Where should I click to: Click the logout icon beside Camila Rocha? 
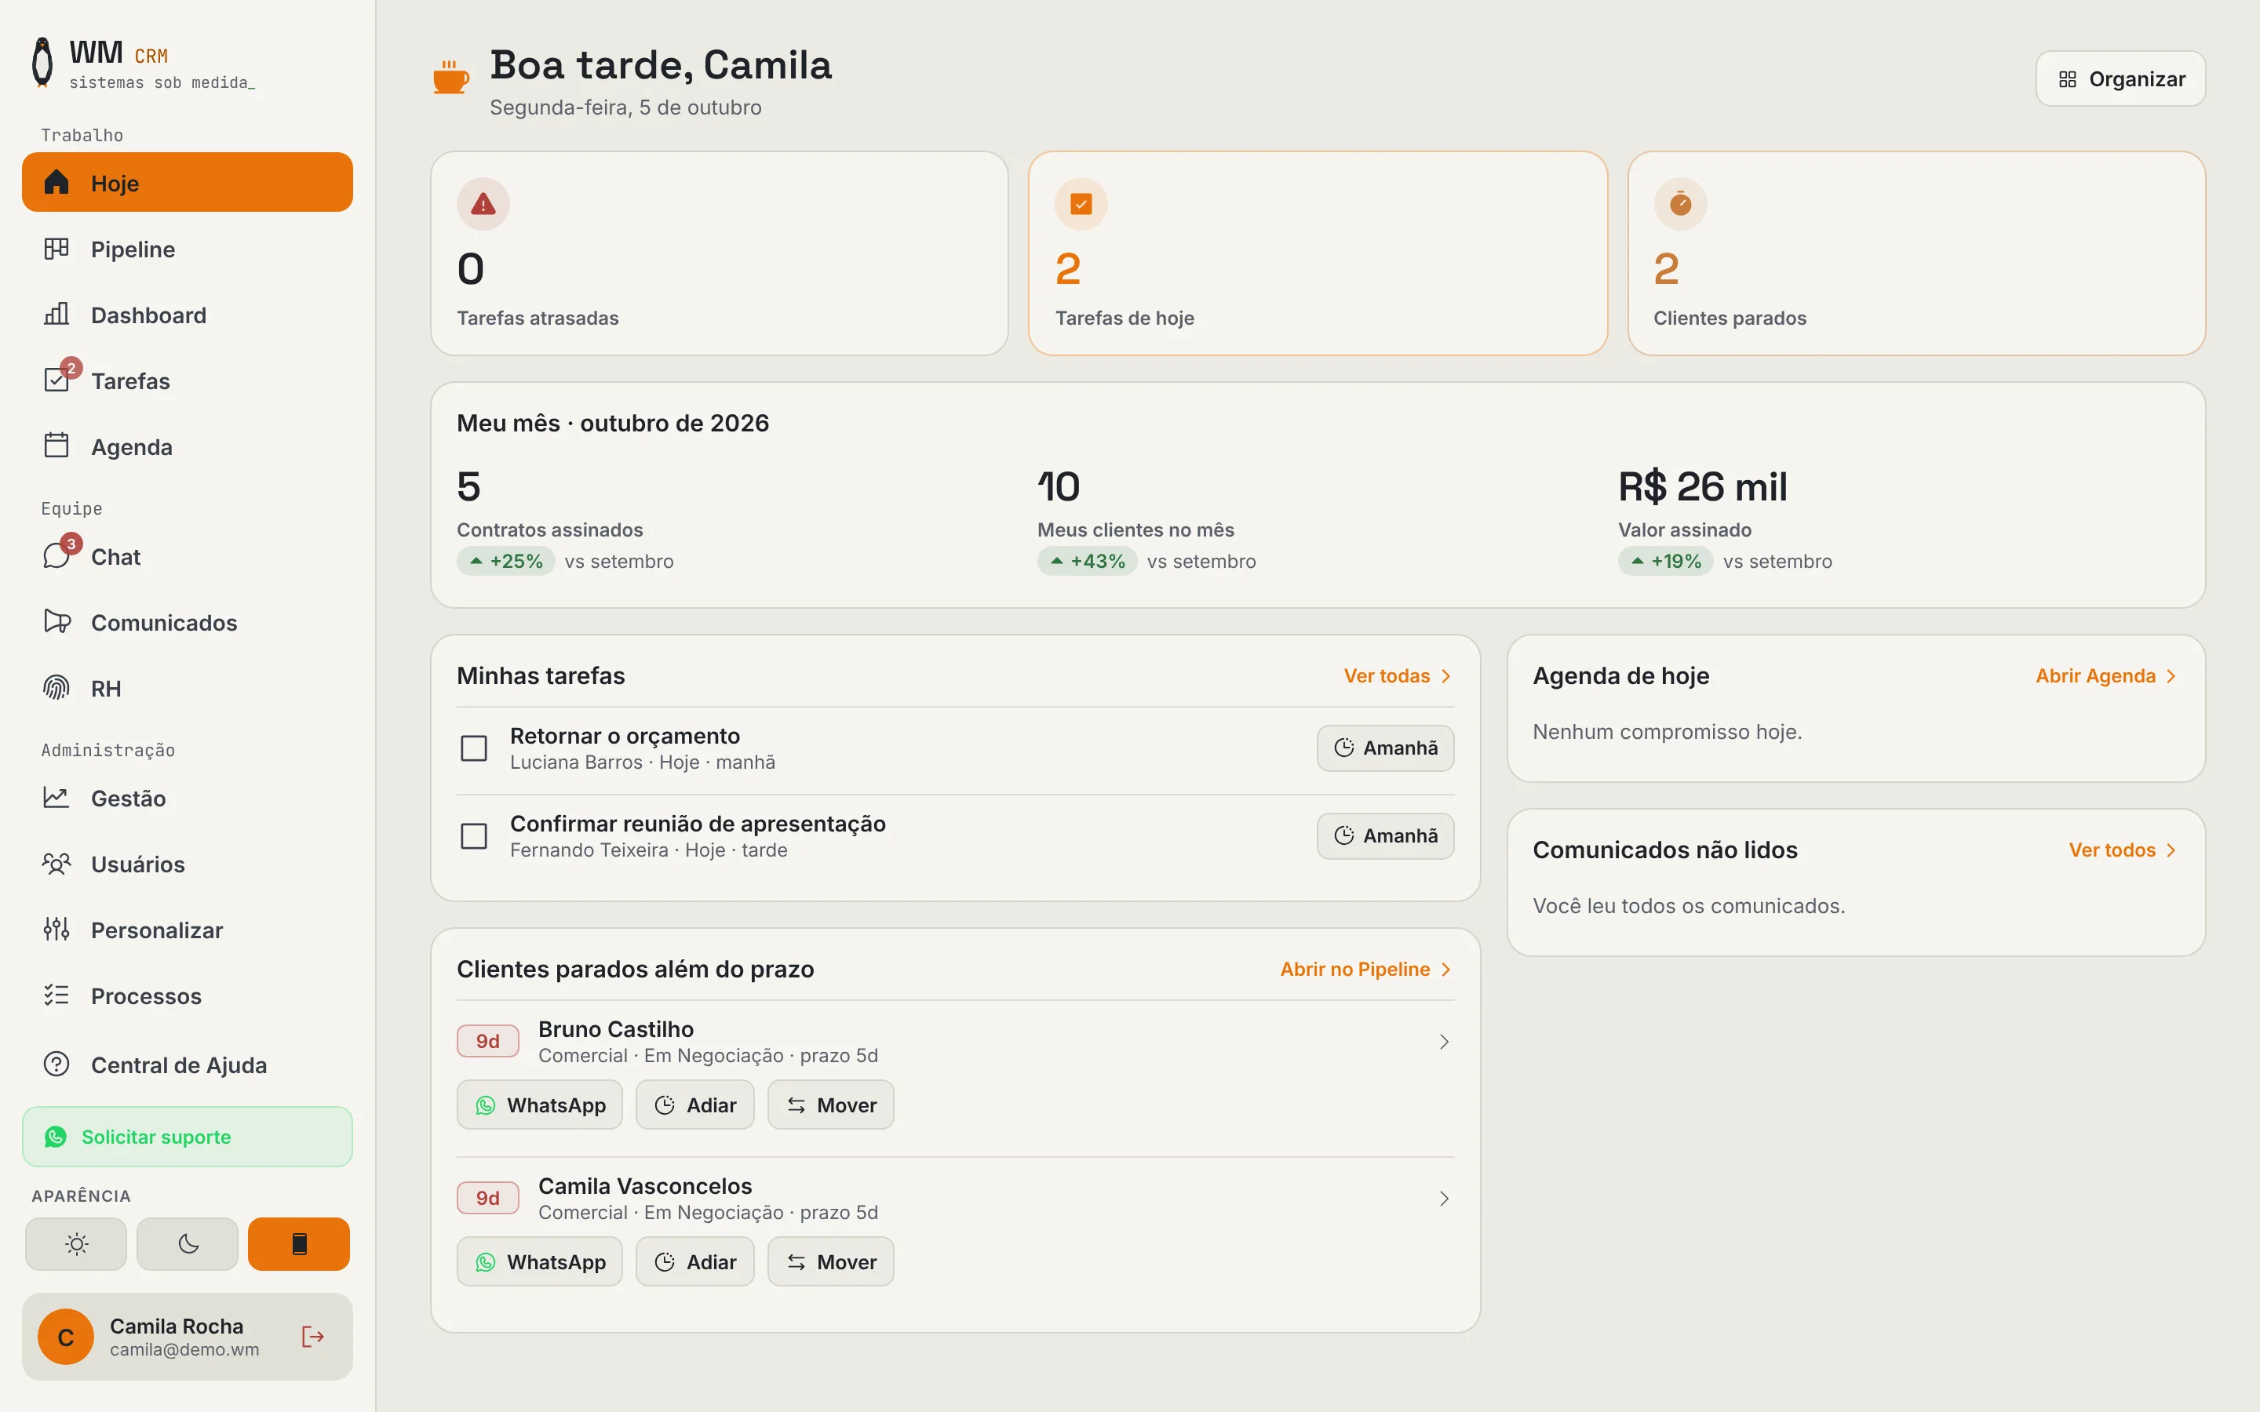click(x=313, y=1337)
